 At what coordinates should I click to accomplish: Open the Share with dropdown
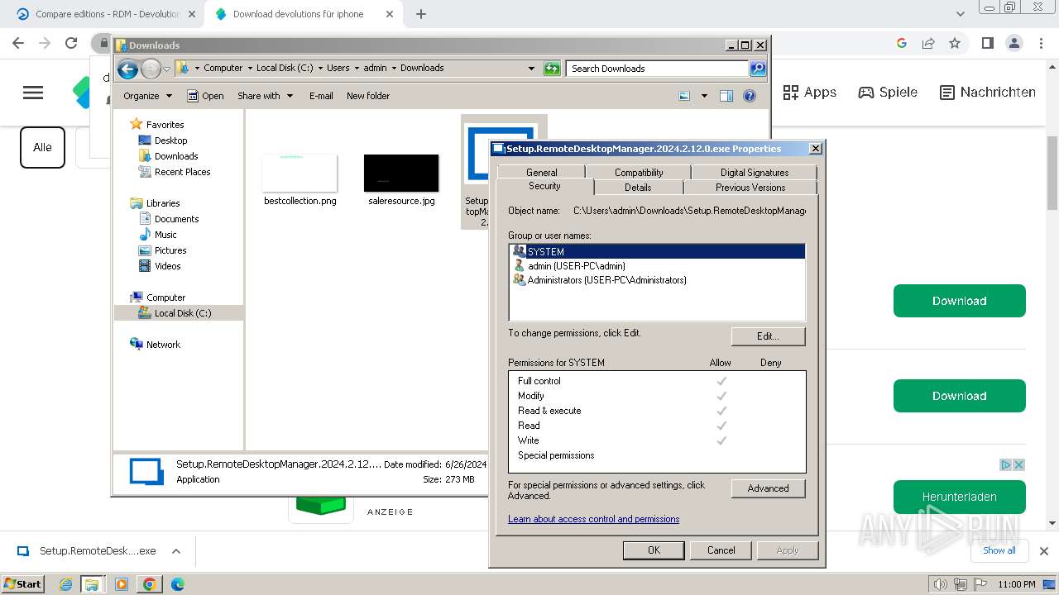coord(265,96)
